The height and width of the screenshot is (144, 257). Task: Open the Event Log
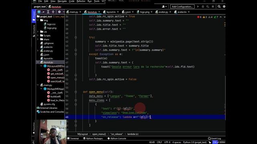[x=214, y=138]
